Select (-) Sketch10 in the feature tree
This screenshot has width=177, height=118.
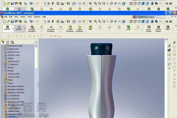click(13, 64)
